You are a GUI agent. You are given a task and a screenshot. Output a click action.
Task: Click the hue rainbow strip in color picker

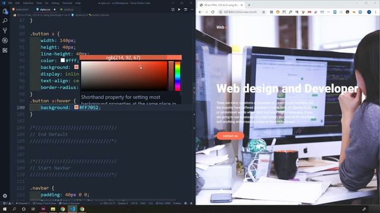coord(178,76)
